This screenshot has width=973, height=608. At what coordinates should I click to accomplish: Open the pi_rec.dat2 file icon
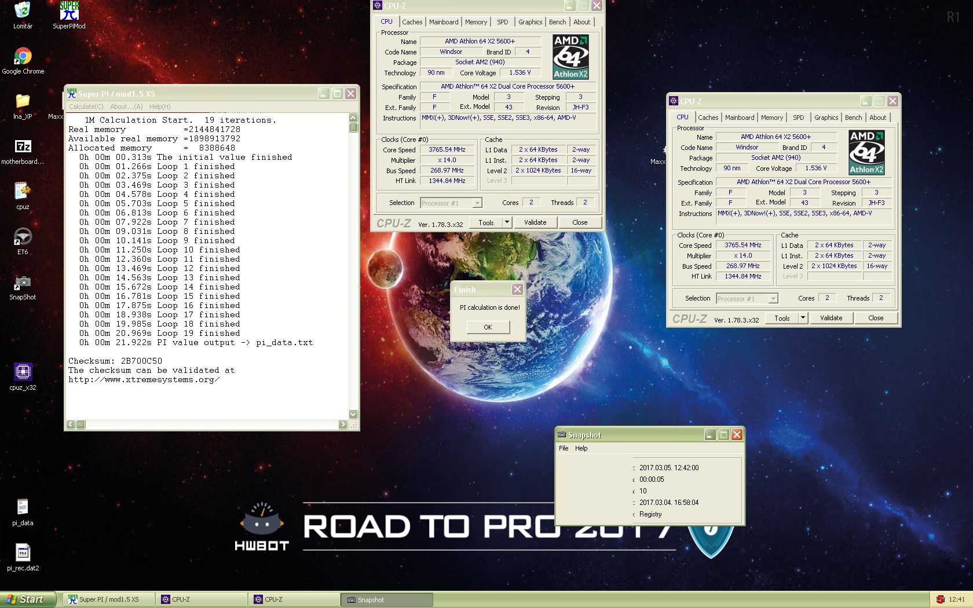coord(23,553)
